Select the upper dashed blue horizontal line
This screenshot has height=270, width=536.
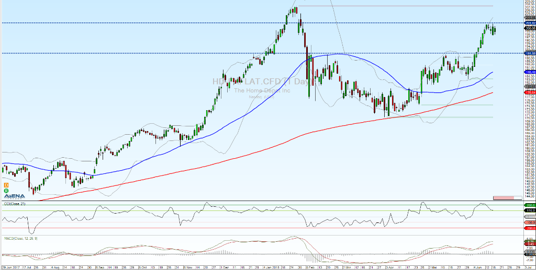coord(262,23)
